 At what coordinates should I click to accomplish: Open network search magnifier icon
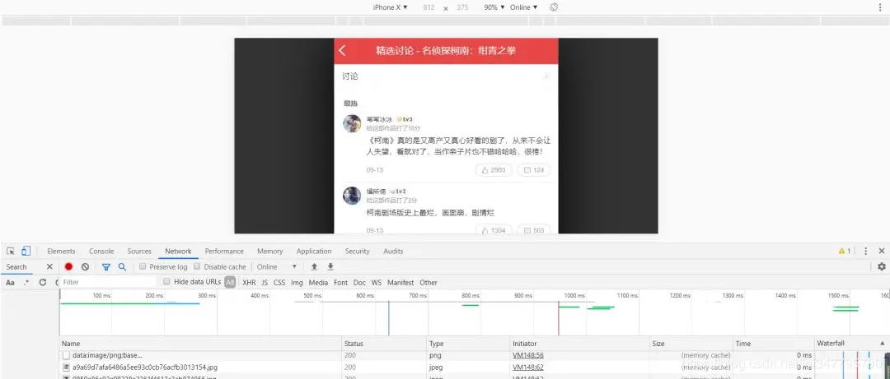point(122,267)
